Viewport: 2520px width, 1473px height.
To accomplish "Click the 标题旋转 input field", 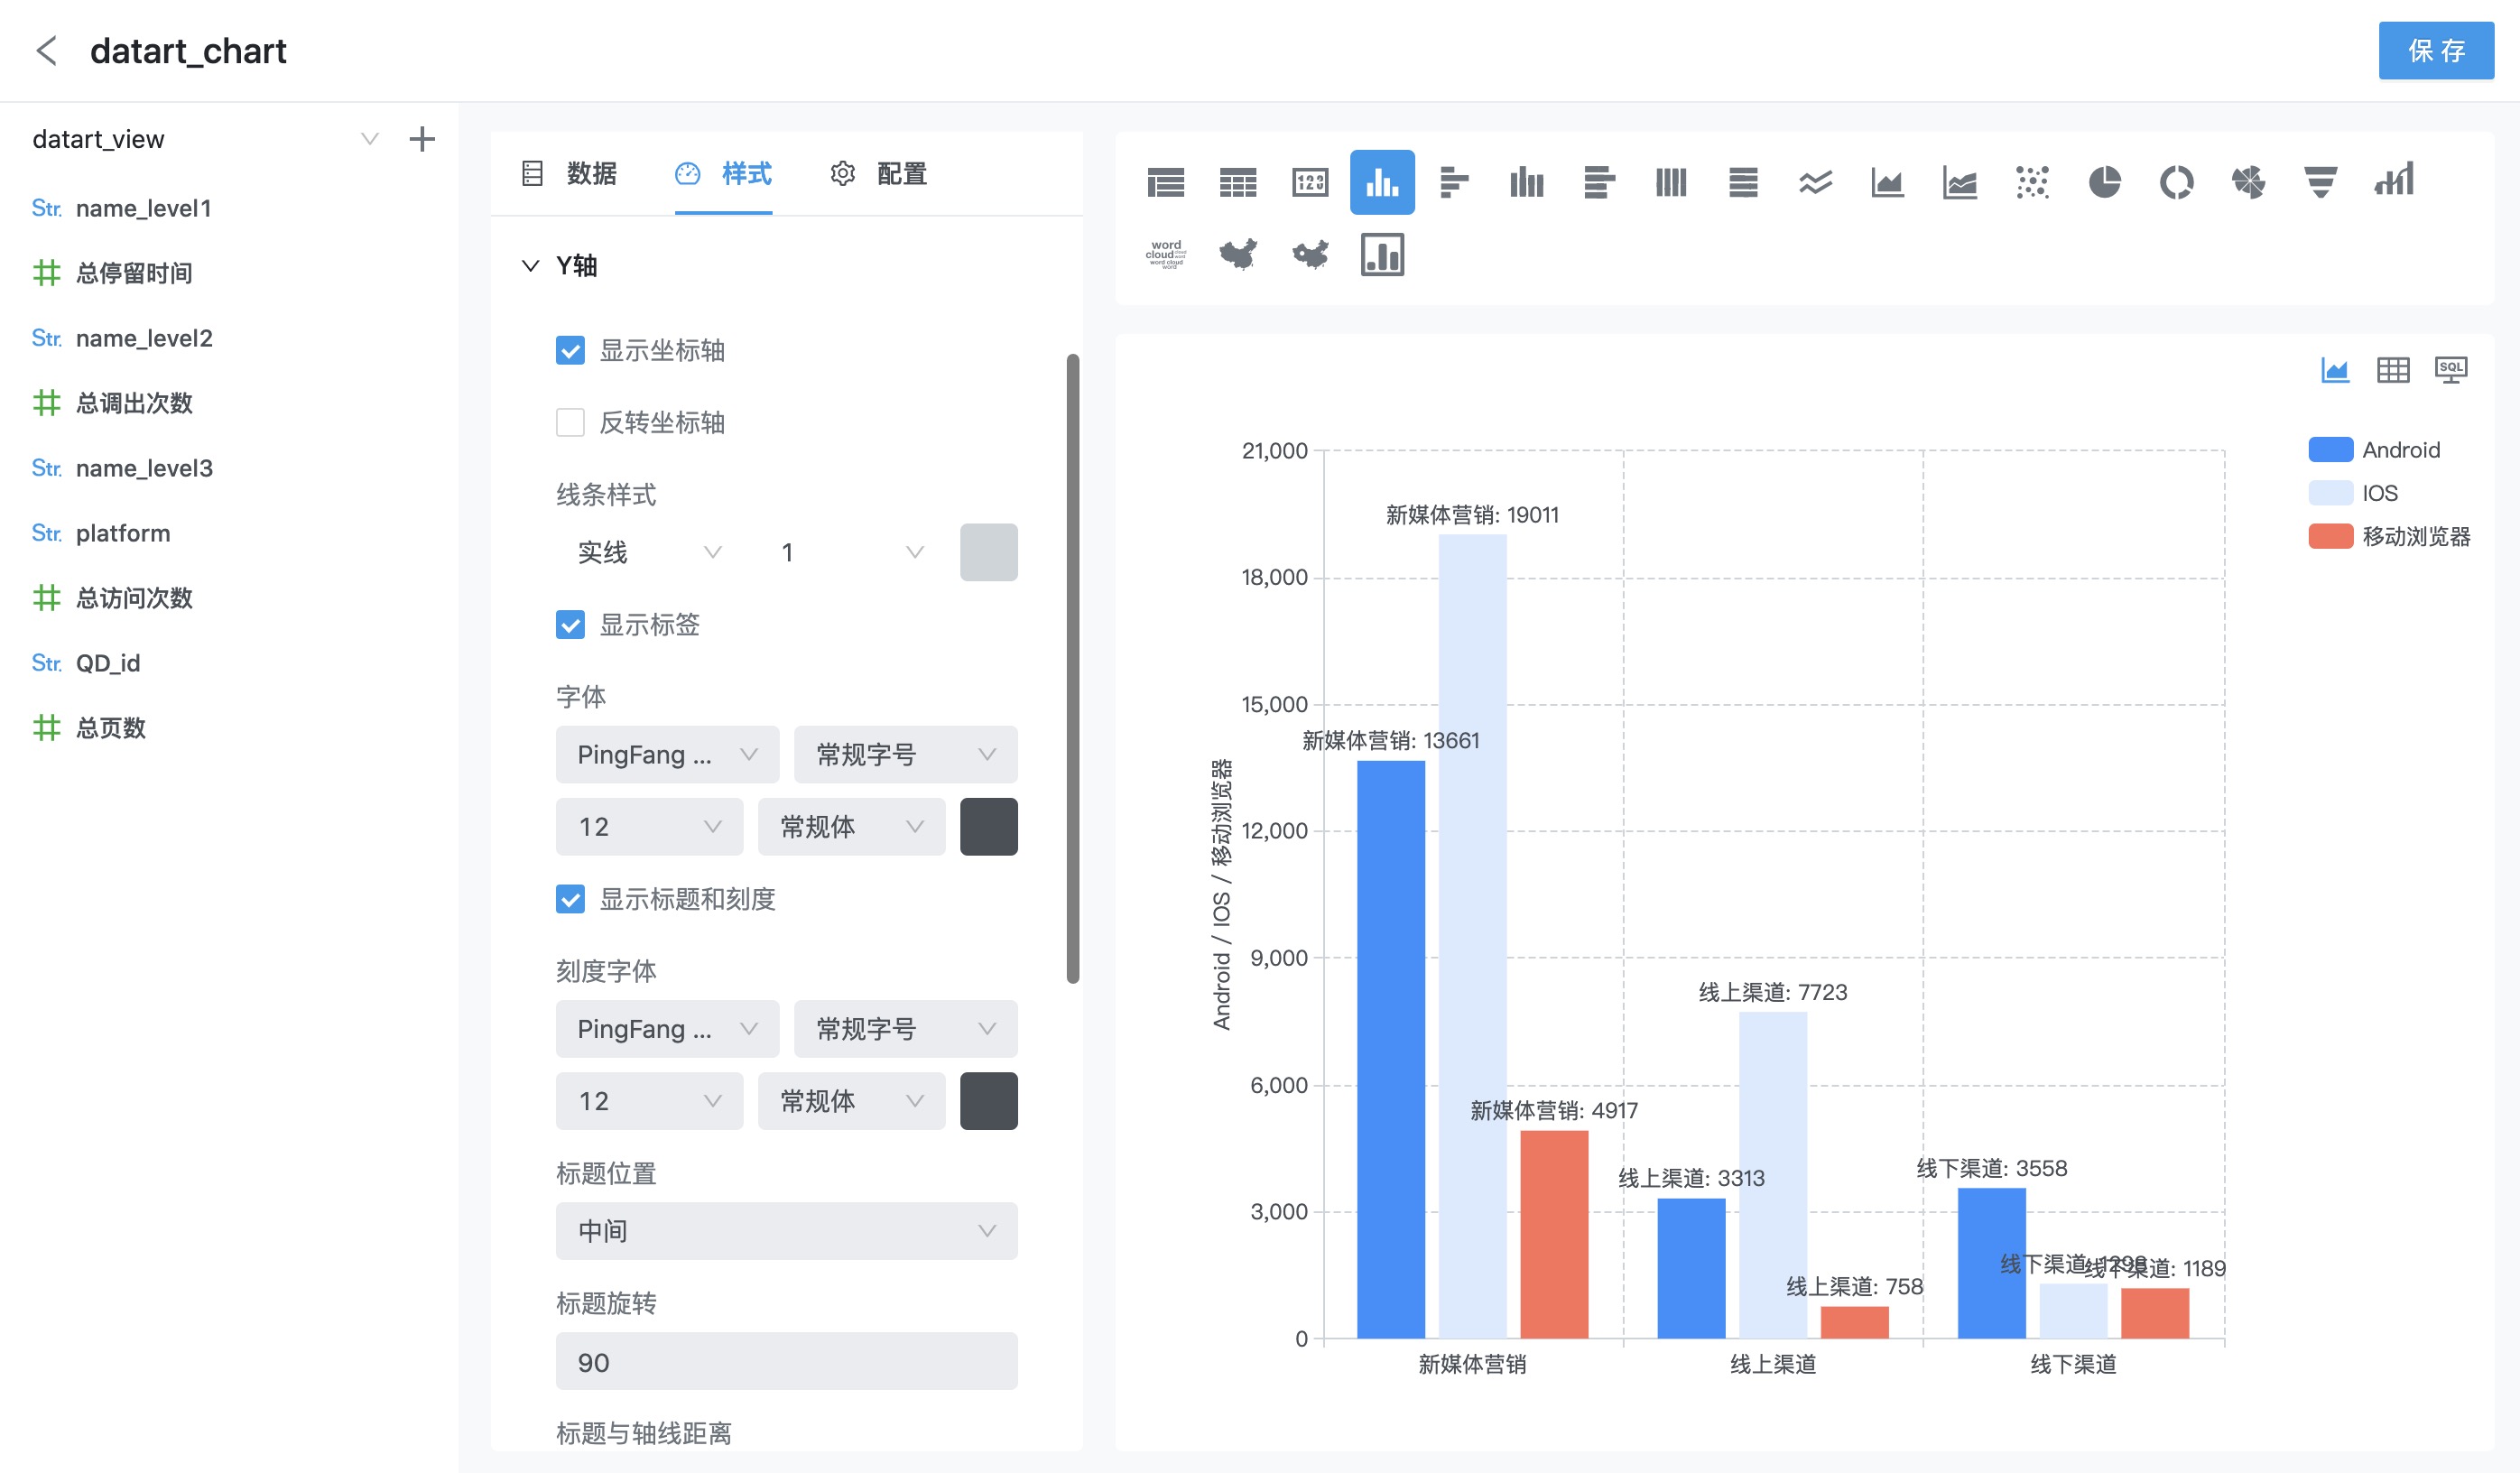I will (x=787, y=1362).
